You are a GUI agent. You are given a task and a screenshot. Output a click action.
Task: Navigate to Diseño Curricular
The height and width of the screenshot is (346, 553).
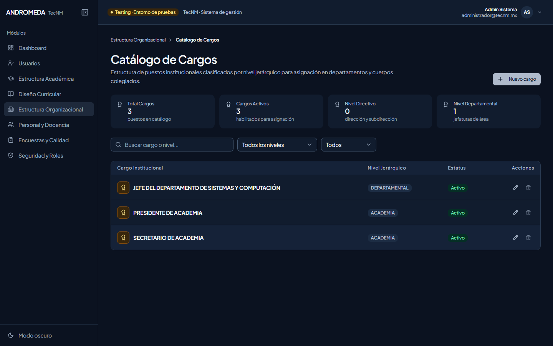click(49, 94)
